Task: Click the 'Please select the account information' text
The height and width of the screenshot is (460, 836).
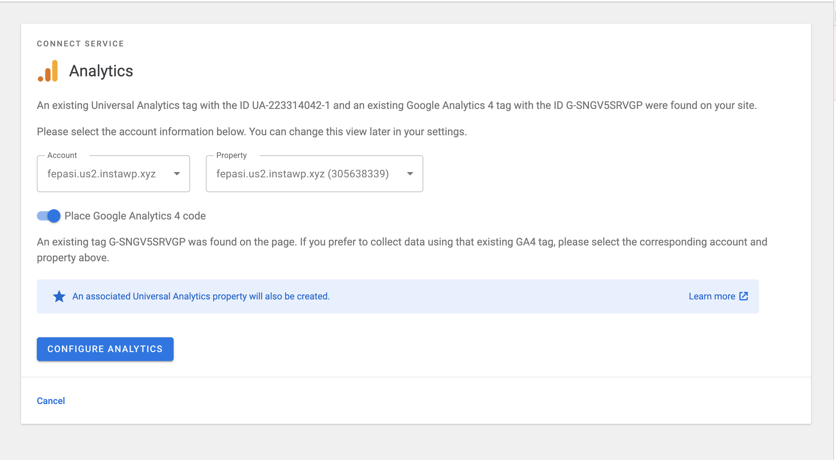Action: 252,132
